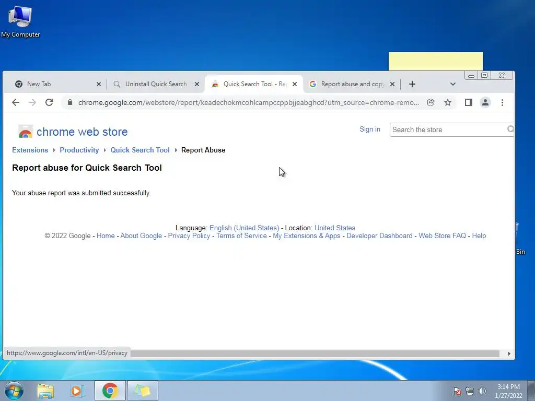This screenshot has width=535, height=401.
Task: Click the store search magnifier icon
Action: point(510,129)
